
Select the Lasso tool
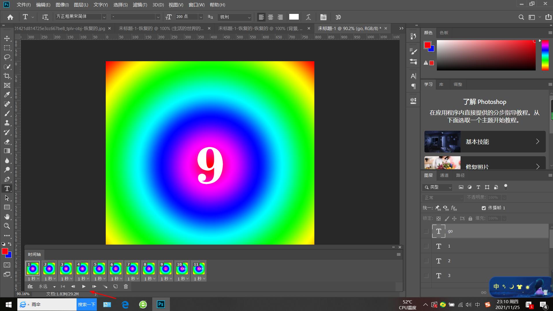pyautogui.click(x=7, y=57)
